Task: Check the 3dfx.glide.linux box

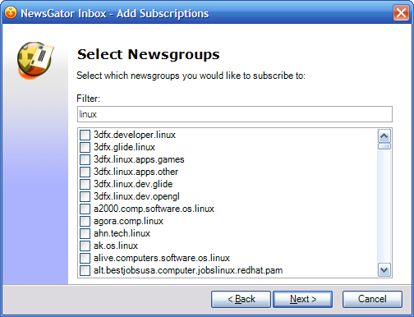Action: click(85, 147)
